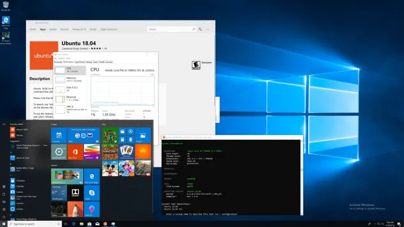Open the Calendar tile in Start
404x227 pixels.
pos(59,136)
